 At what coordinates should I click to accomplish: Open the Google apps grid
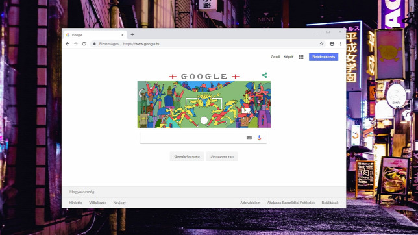pos(301,57)
